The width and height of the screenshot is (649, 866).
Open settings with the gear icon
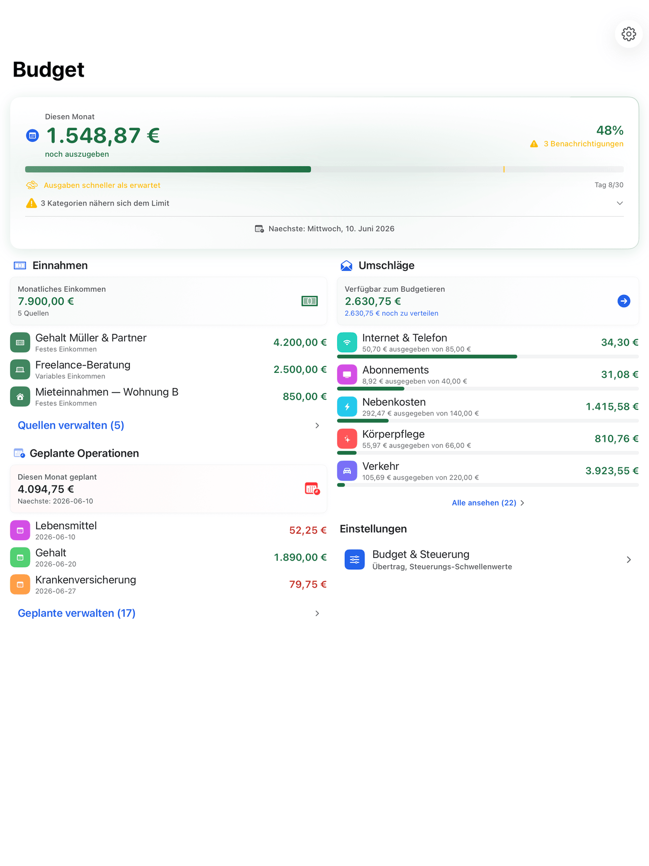click(629, 34)
